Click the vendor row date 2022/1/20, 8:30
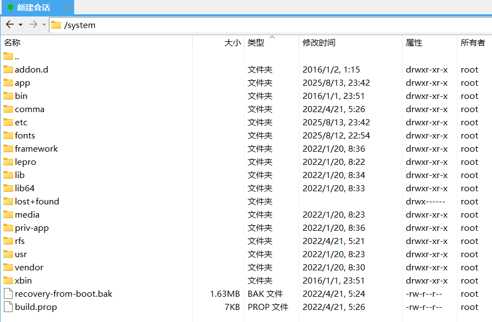492x322 pixels. click(x=333, y=268)
